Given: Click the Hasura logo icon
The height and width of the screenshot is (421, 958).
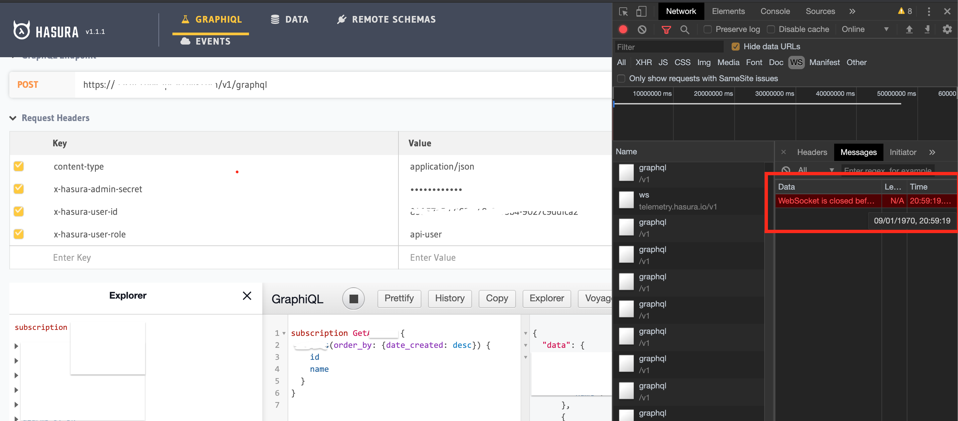Looking at the screenshot, I should (22, 31).
